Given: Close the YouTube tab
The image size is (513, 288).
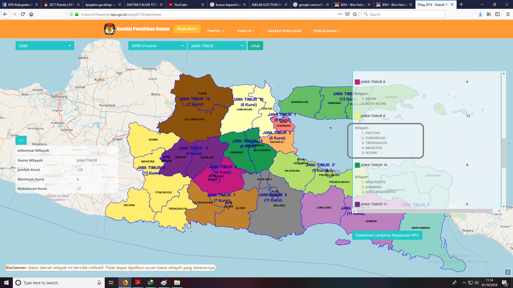Looking at the screenshot, I should [x=203, y=5].
